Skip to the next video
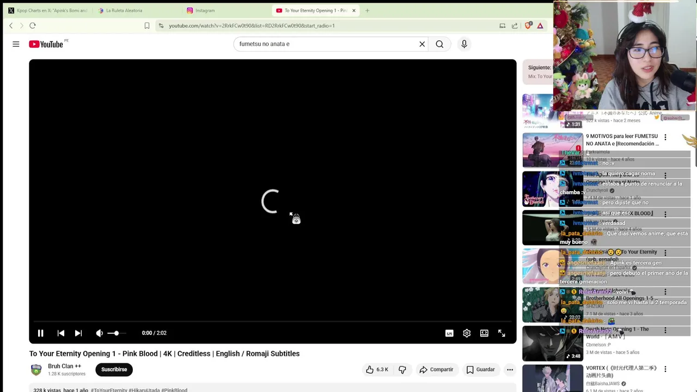 point(78,333)
